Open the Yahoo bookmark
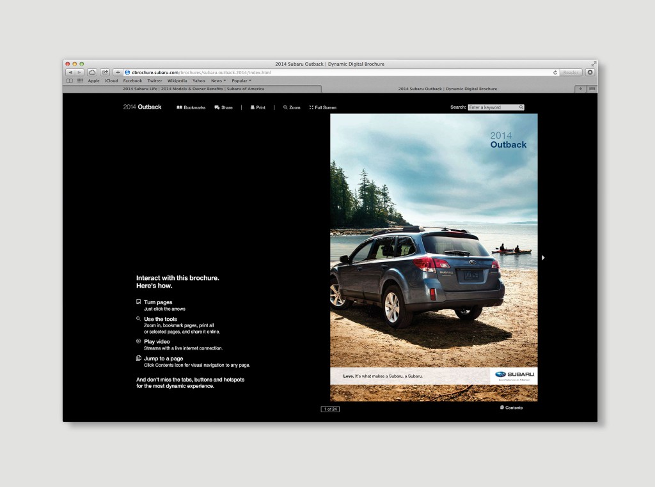Viewport: 655px width, 487px height. [198, 81]
